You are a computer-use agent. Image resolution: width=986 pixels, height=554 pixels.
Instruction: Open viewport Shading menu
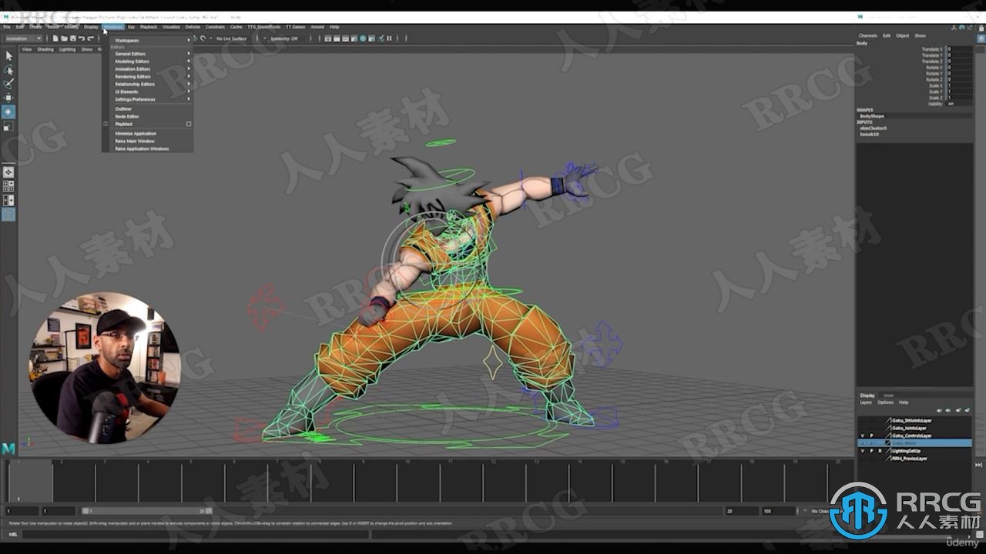pyautogui.click(x=45, y=49)
